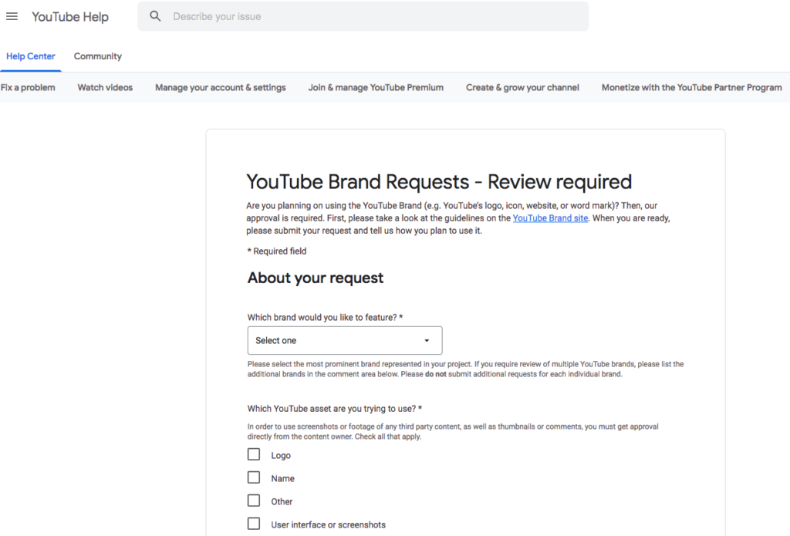Viewport: 790px width, 536px height.
Task: Click the search magnifier icon
Action: click(x=156, y=16)
